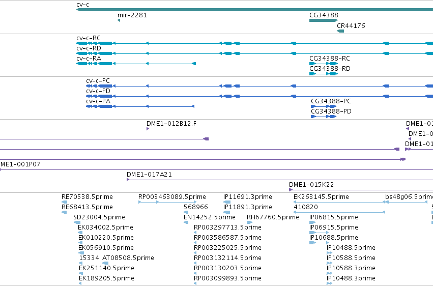The image size is (433, 286).
Task: Click the RP003132114.5prime label
Action: [x=227, y=259]
